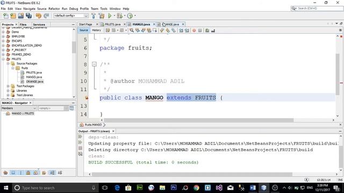Toggle Rectangular Selection in editor toolbar
Image resolution: width=344 pixels, height=193 pixels.
[x=155, y=31]
